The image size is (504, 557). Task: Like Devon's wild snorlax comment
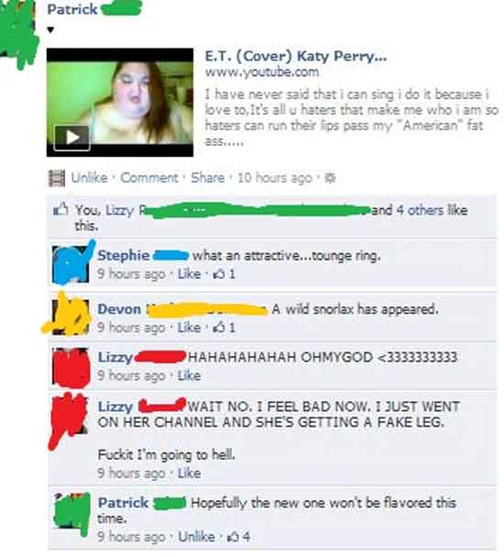click(189, 328)
